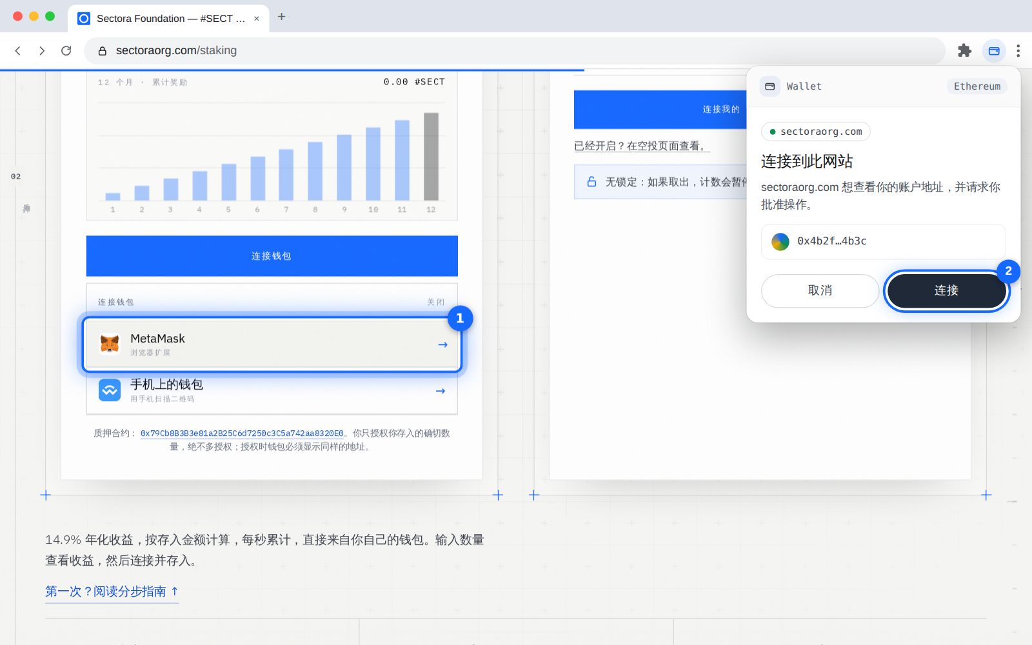Screen dimensions: 1032x645
Task: Click the Wallet title in popup
Action: coord(804,86)
